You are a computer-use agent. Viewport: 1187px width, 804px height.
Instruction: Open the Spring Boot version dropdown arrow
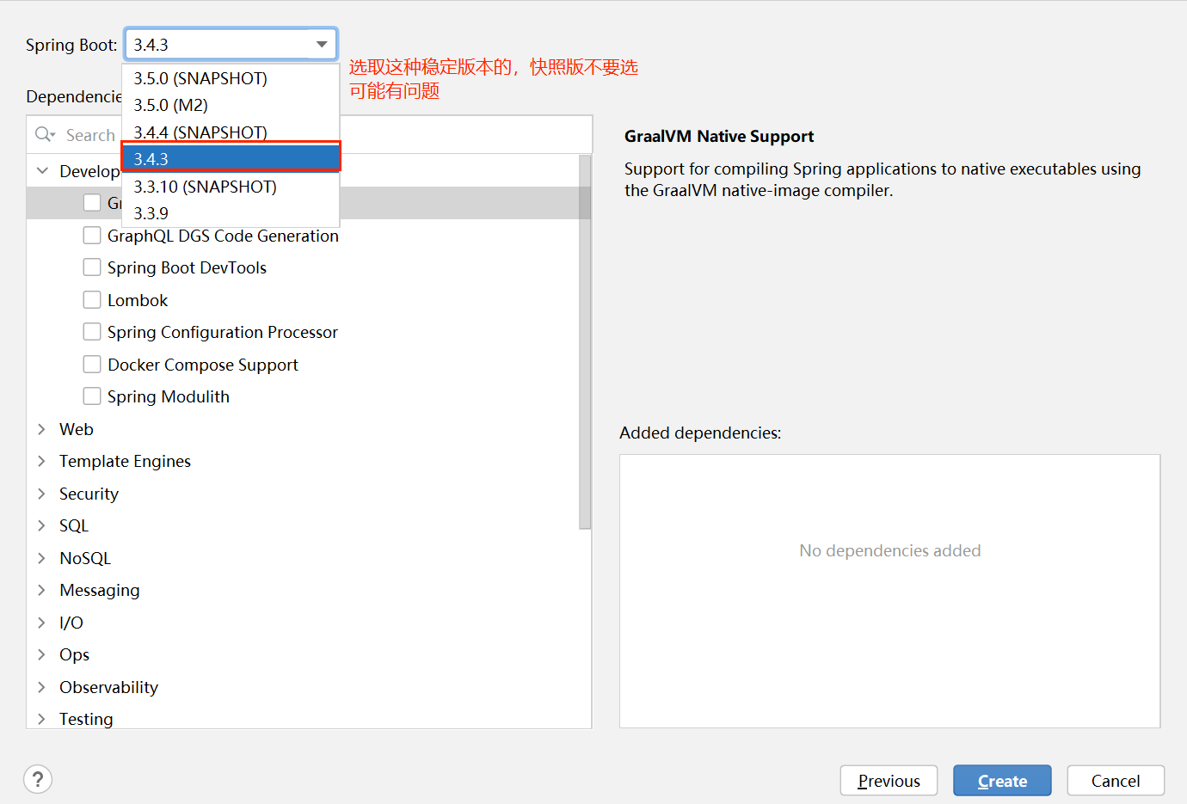coord(322,45)
